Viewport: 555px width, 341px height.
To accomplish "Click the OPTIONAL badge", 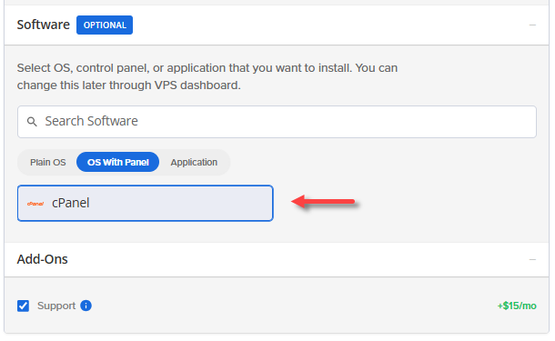I will coord(105,25).
